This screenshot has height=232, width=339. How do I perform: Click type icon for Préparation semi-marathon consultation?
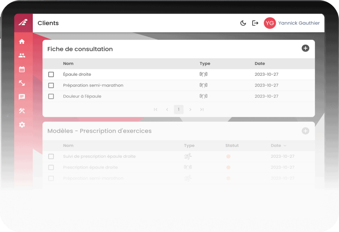[x=203, y=85]
